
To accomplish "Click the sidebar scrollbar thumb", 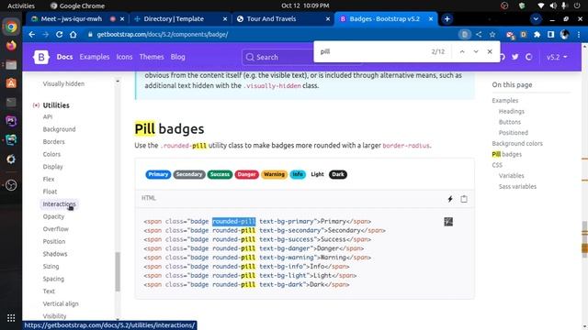I will pyautogui.click(x=118, y=272).
